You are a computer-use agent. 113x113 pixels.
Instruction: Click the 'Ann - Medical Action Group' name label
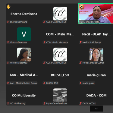24,83
